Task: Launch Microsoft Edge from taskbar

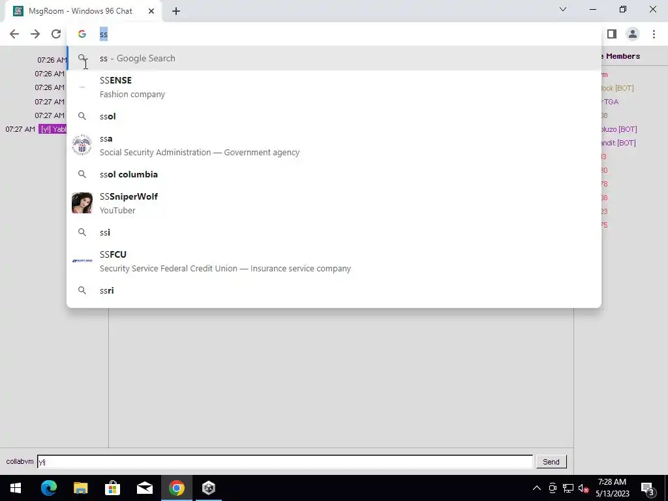Action: tap(48, 488)
